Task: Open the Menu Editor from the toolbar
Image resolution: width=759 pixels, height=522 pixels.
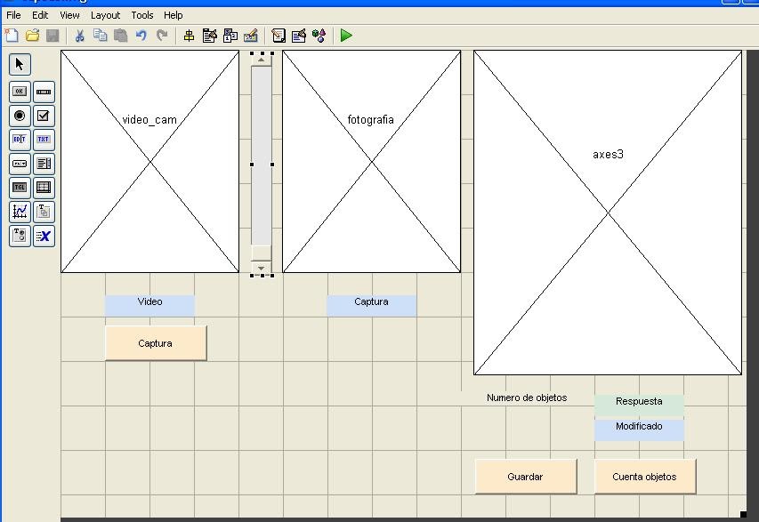Action: (x=211, y=36)
